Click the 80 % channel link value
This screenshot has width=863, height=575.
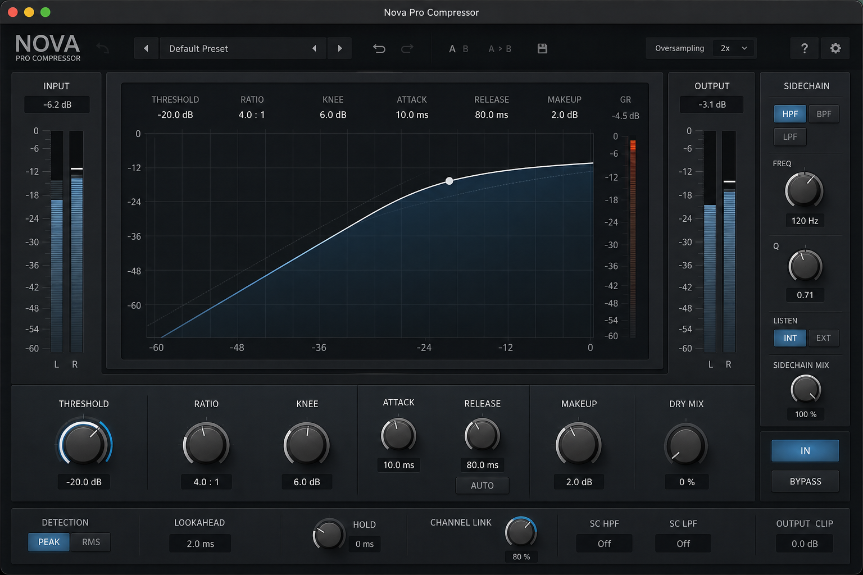[521, 556]
